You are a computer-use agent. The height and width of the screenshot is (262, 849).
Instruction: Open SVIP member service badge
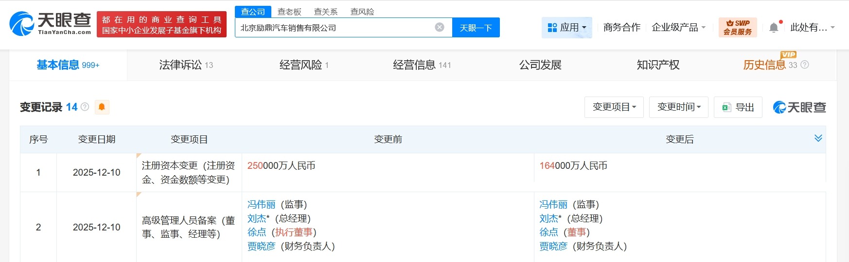(x=738, y=27)
